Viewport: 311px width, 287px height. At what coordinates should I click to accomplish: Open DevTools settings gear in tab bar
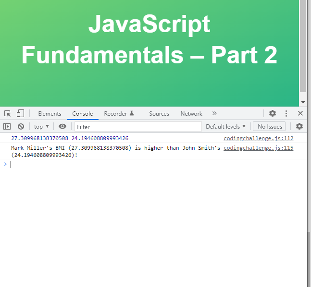[x=273, y=113]
